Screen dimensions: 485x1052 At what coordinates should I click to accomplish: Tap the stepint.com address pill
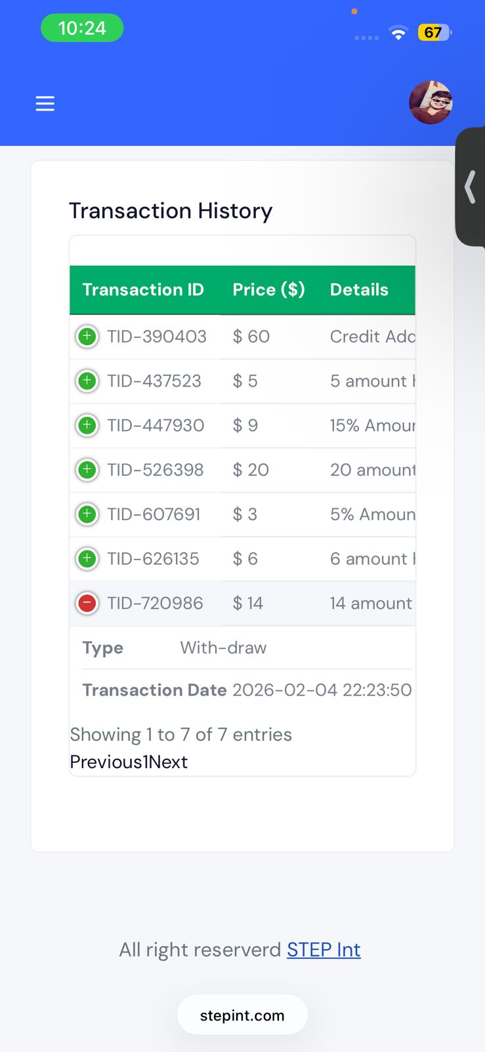(242, 1015)
